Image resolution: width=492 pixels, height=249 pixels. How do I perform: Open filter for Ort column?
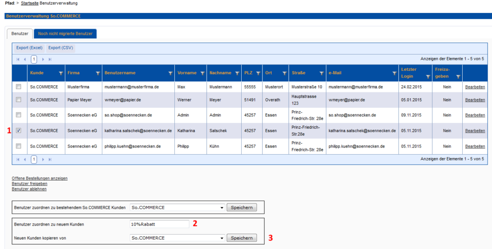284,73
